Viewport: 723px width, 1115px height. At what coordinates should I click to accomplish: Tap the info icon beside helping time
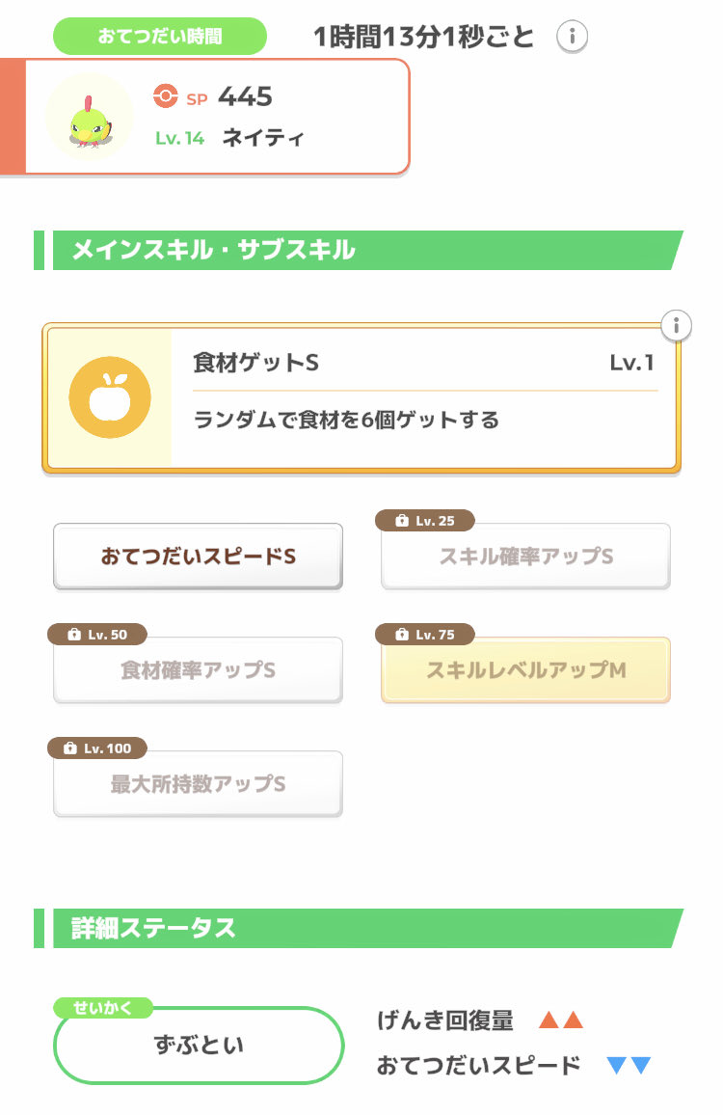tap(573, 38)
